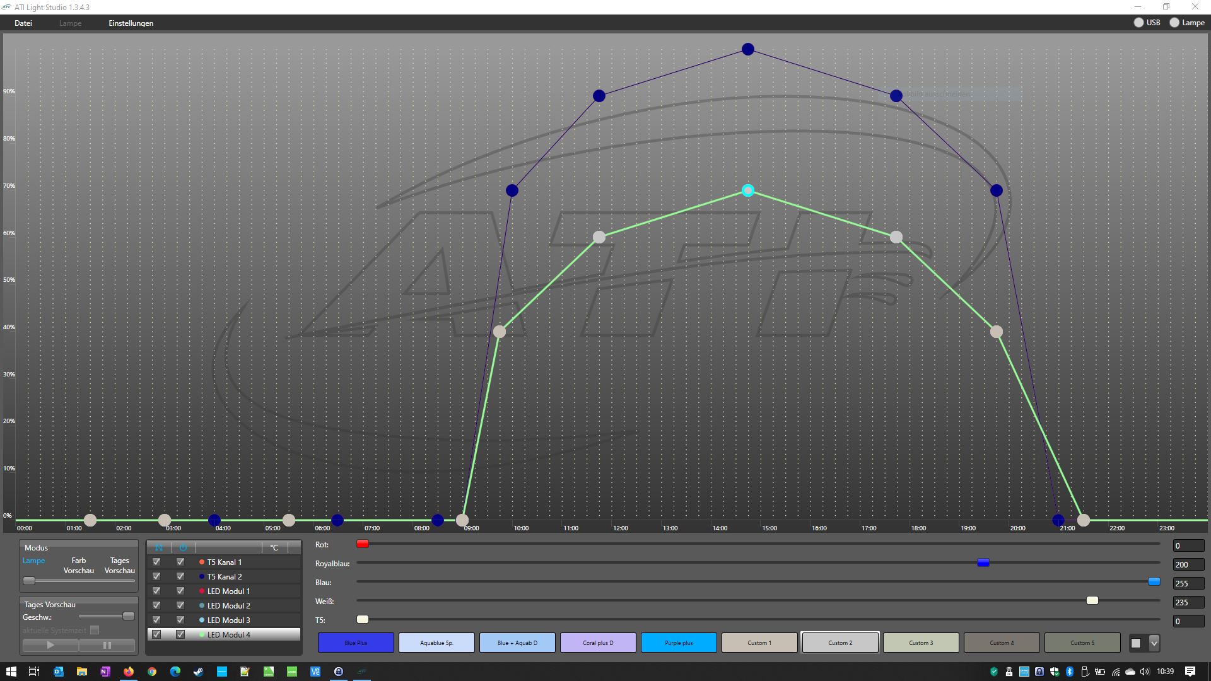
Task: Click the Weiß value input field
Action: tap(1188, 602)
